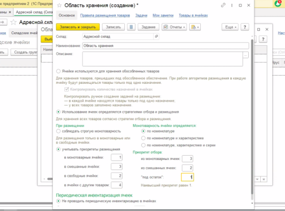This screenshot has width=285, height=211.
Task: Edit 'из смешанных ячеек' priority field
Action: (187, 168)
